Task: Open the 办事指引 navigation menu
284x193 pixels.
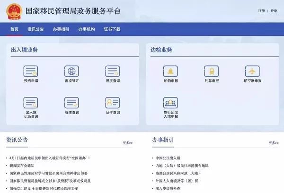Action: pos(61,29)
